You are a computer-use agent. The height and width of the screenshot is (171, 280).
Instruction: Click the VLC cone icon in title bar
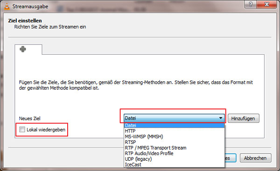pos(7,6)
